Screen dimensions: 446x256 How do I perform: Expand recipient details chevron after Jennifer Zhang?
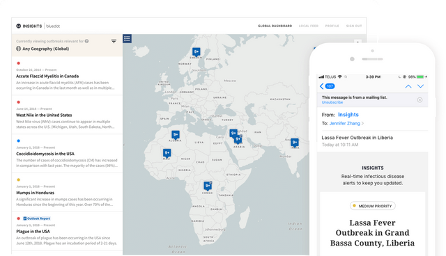point(362,123)
